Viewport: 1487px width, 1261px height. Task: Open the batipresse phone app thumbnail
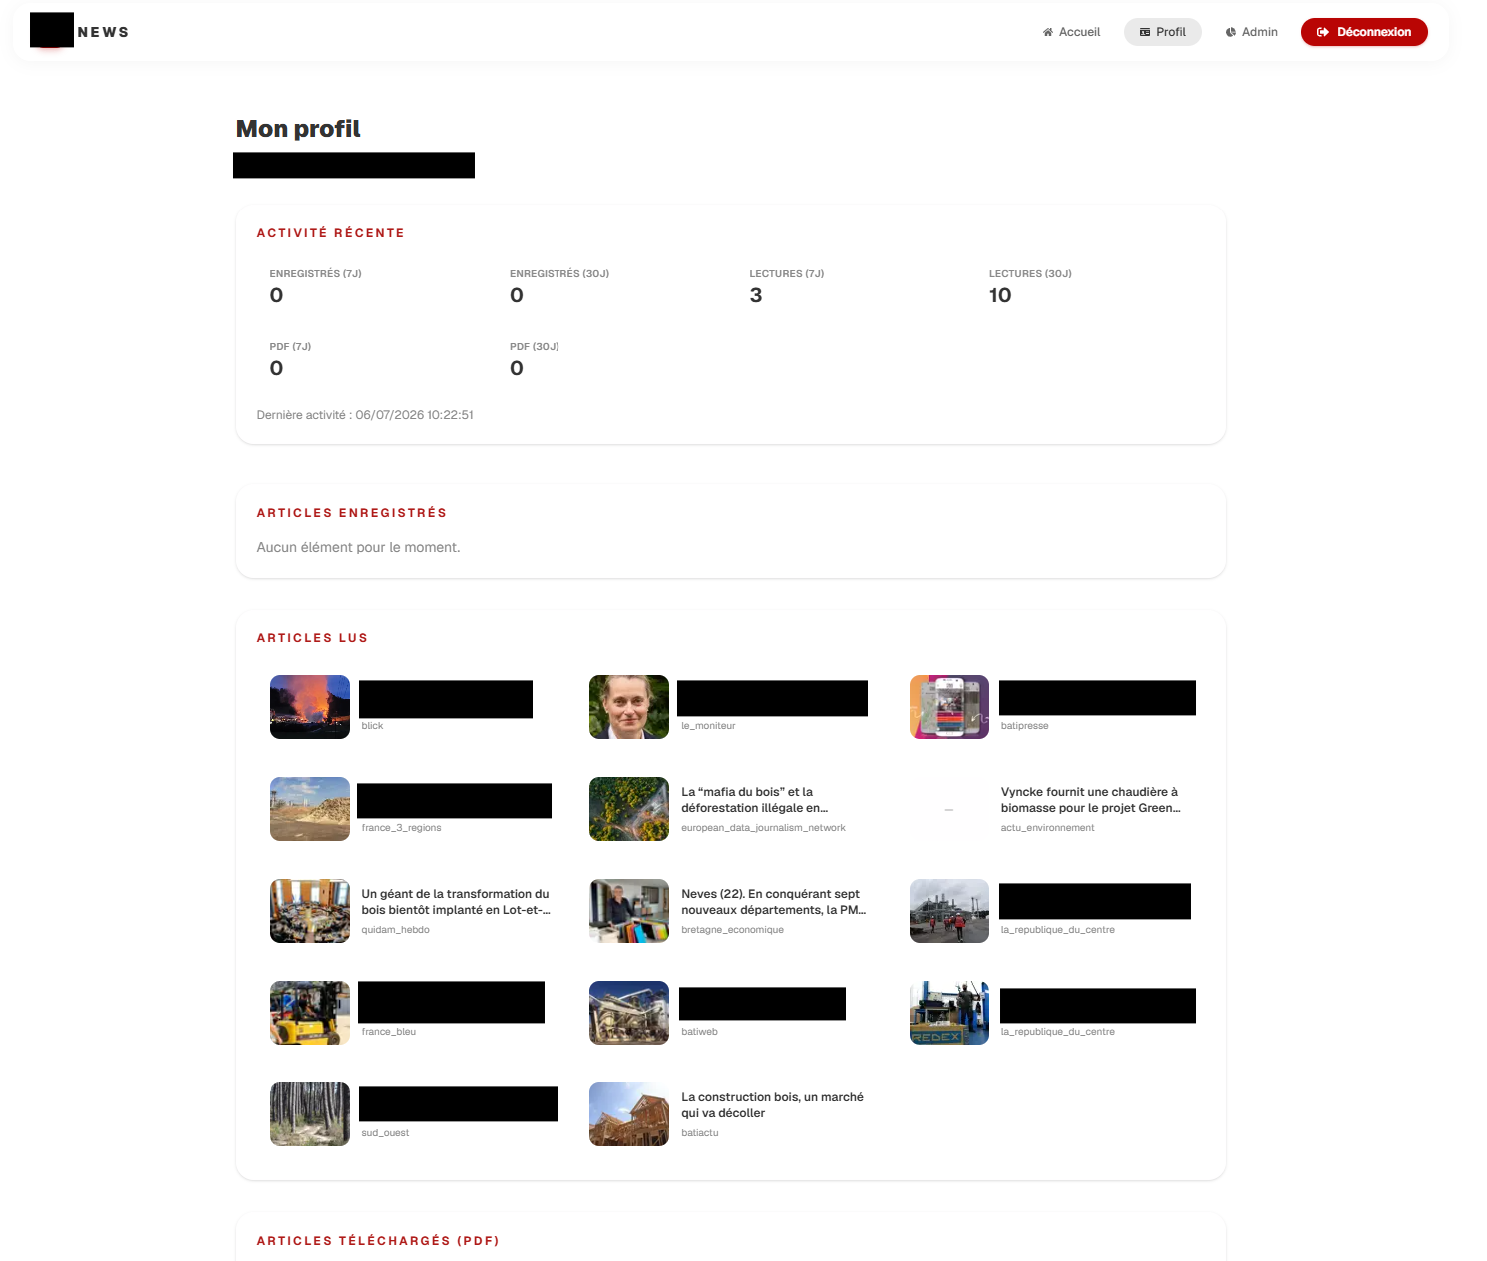point(949,707)
